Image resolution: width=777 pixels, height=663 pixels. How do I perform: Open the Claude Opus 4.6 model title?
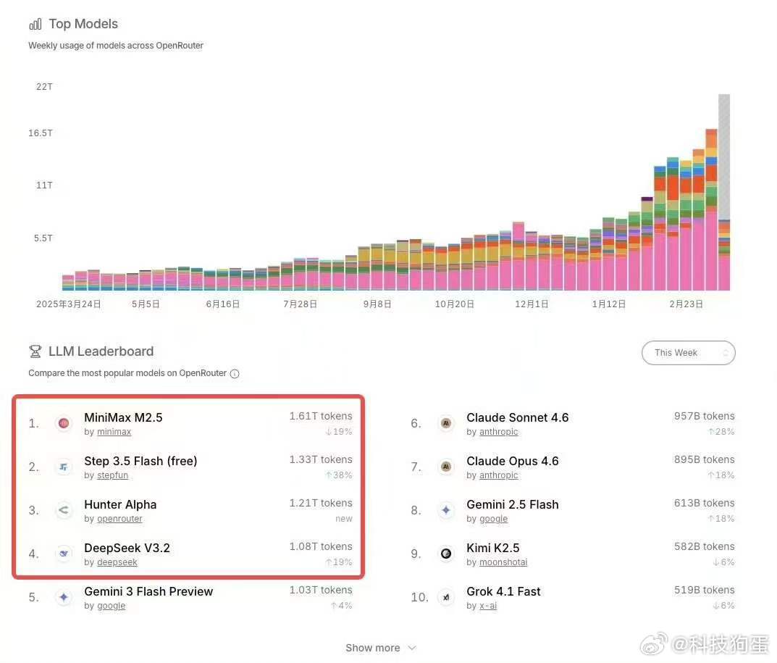[x=512, y=461]
